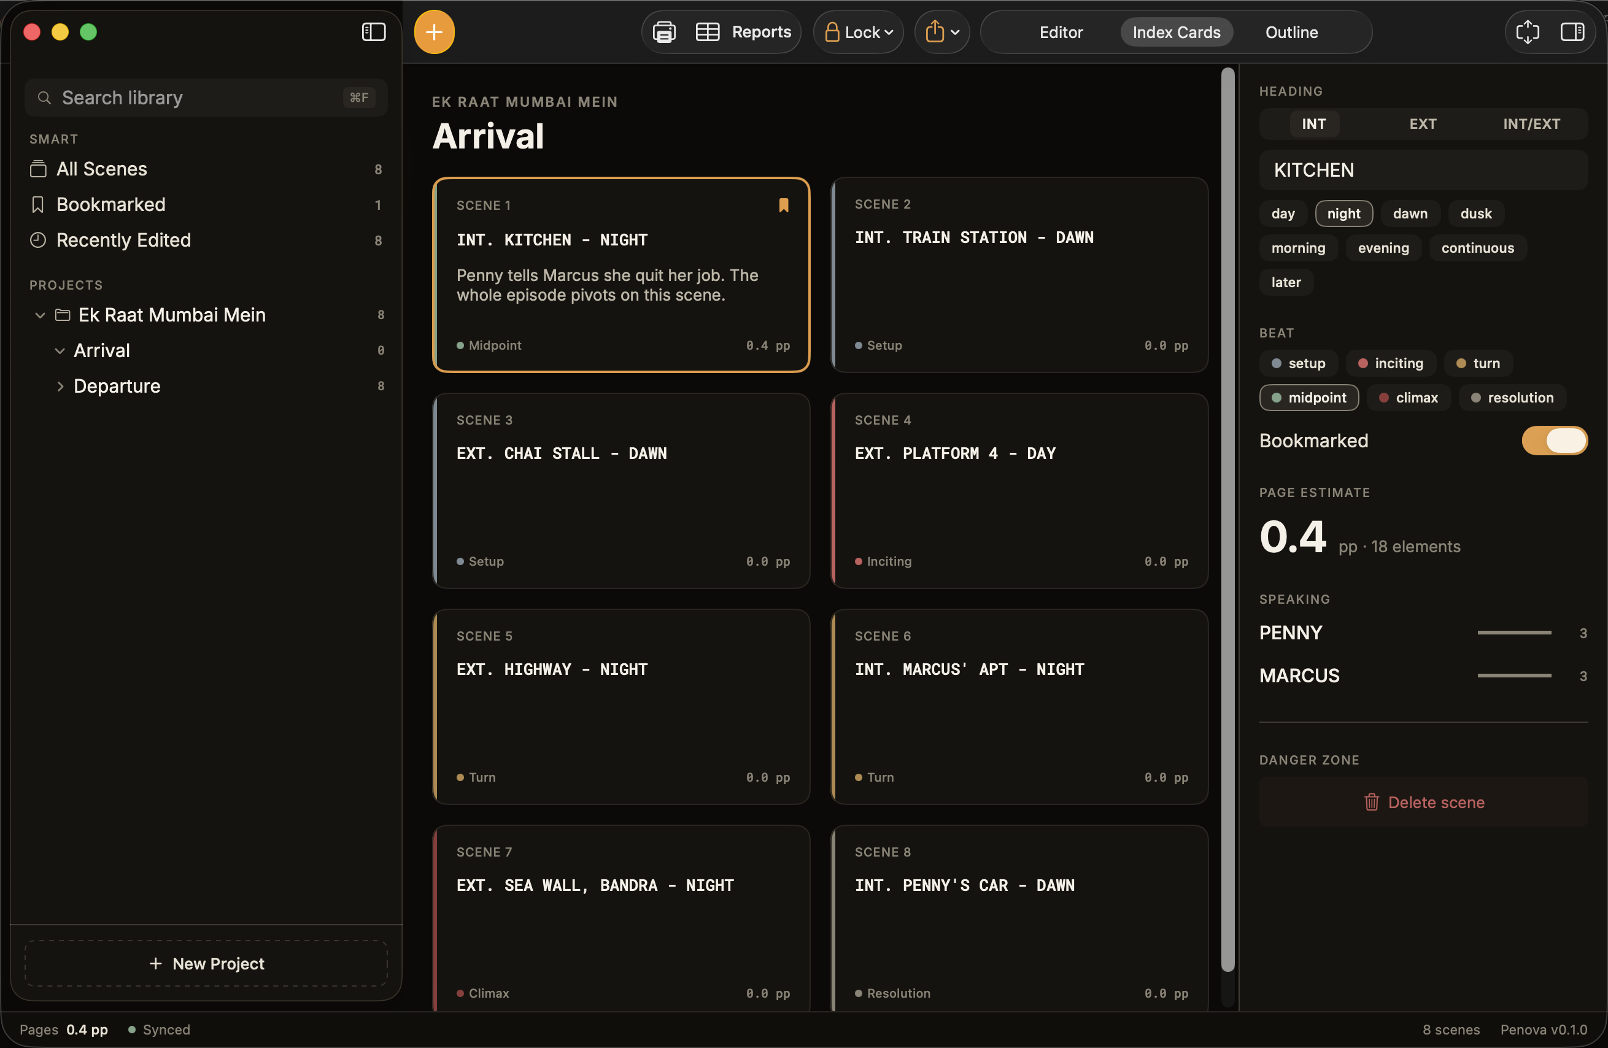
Task: Toggle the Bookmarked switch off
Action: tap(1554, 441)
